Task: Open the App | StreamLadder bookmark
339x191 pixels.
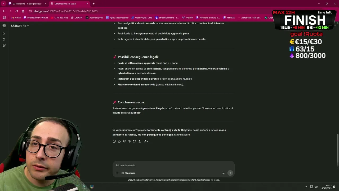Action: tap(117, 18)
